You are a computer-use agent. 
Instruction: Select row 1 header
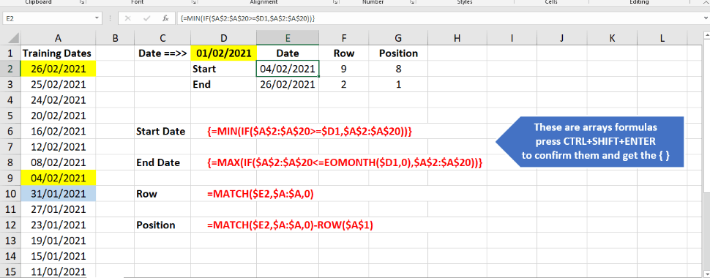[x=10, y=53]
